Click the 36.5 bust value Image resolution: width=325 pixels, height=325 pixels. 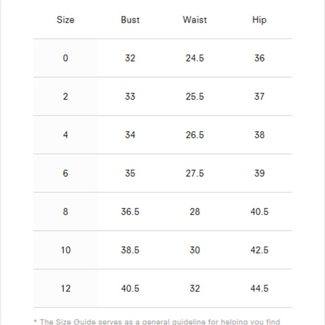pos(130,212)
